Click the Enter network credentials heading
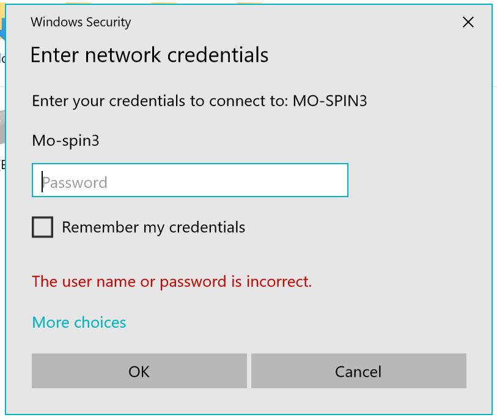This screenshot has width=497, height=420. click(149, 55)
